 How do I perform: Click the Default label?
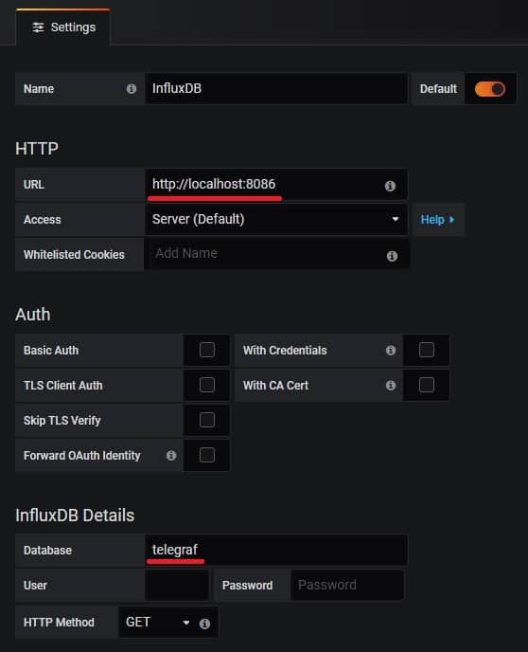(438, 88)
